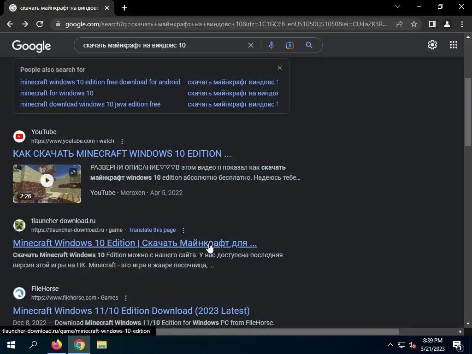Click https://www.filehorse.com › Games URL text

click(75, 298)
